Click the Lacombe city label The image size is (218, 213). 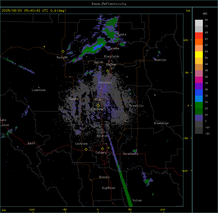[114, 48]
